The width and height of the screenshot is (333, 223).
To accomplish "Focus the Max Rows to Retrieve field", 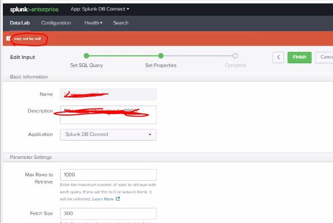I will tap(108, 175).
